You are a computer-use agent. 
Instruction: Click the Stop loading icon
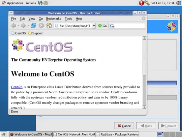click(x=41, y=25)
